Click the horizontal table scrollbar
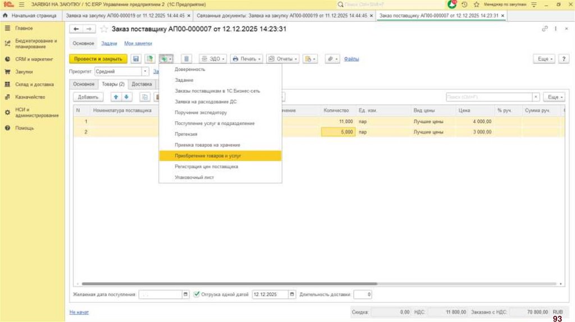The height and width of the screenshot is (322, 575). tap(230, 283)
